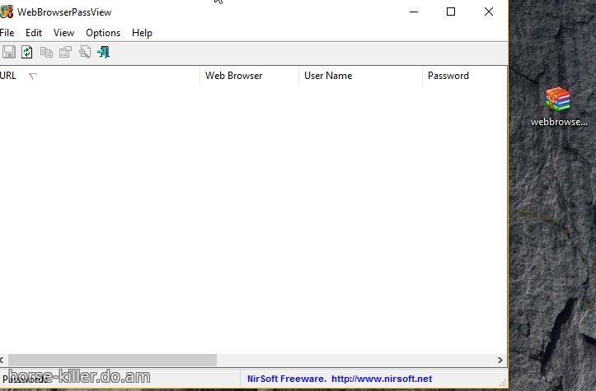Click the scroll left arrow
The width and height of the screenshot is (596, 391).
[x=2, y=361]
